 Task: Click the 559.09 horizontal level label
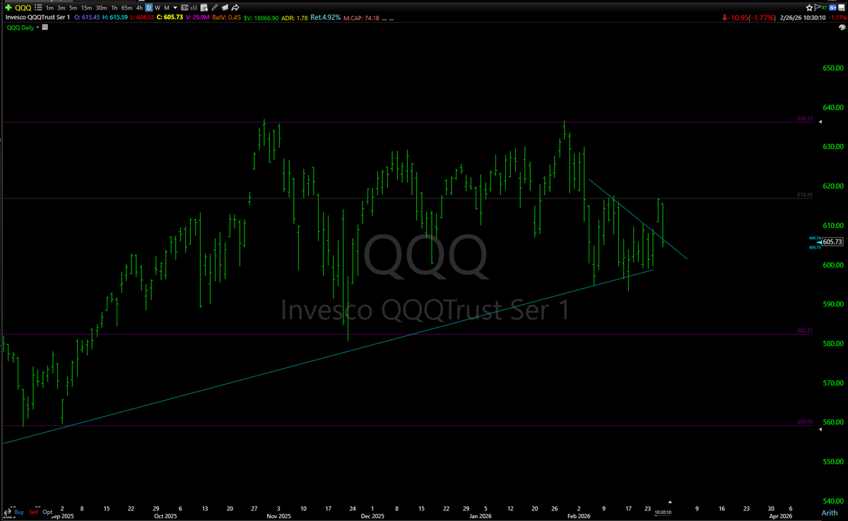pos(804,421)
